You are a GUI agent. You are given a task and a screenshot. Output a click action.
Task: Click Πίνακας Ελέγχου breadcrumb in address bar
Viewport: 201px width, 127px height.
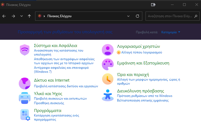click(59, 16)
